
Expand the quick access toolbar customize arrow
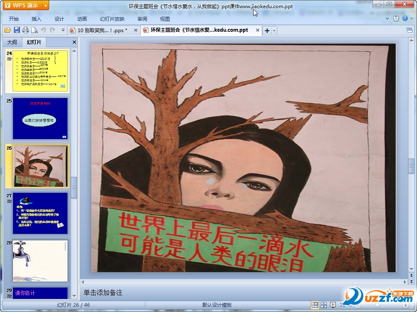point(63,30)
